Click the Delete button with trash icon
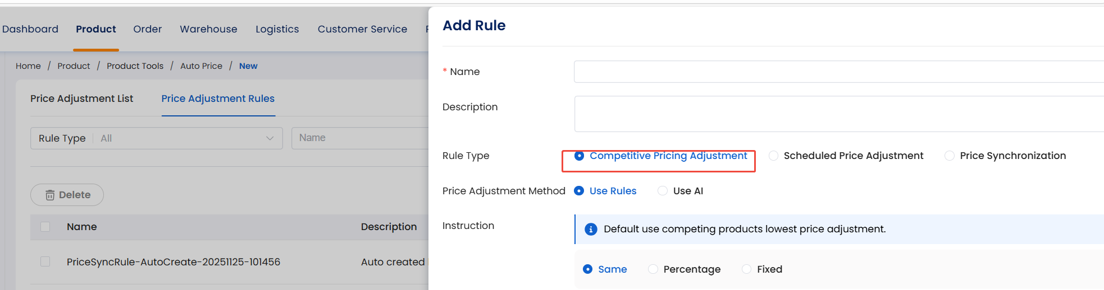1104x290 pixels. pos(67,195)
